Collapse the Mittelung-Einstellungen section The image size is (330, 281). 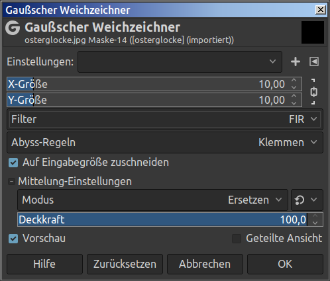pyautogui.click(x=11, y=182)
